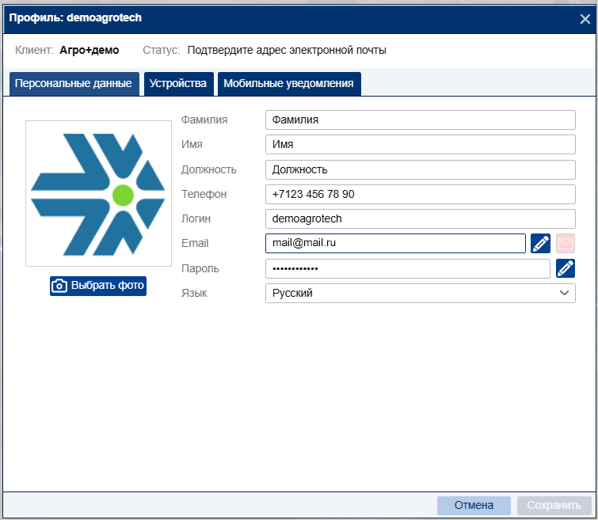Click the client name Агро+демо
598x520 pixels.
[90, 51]
